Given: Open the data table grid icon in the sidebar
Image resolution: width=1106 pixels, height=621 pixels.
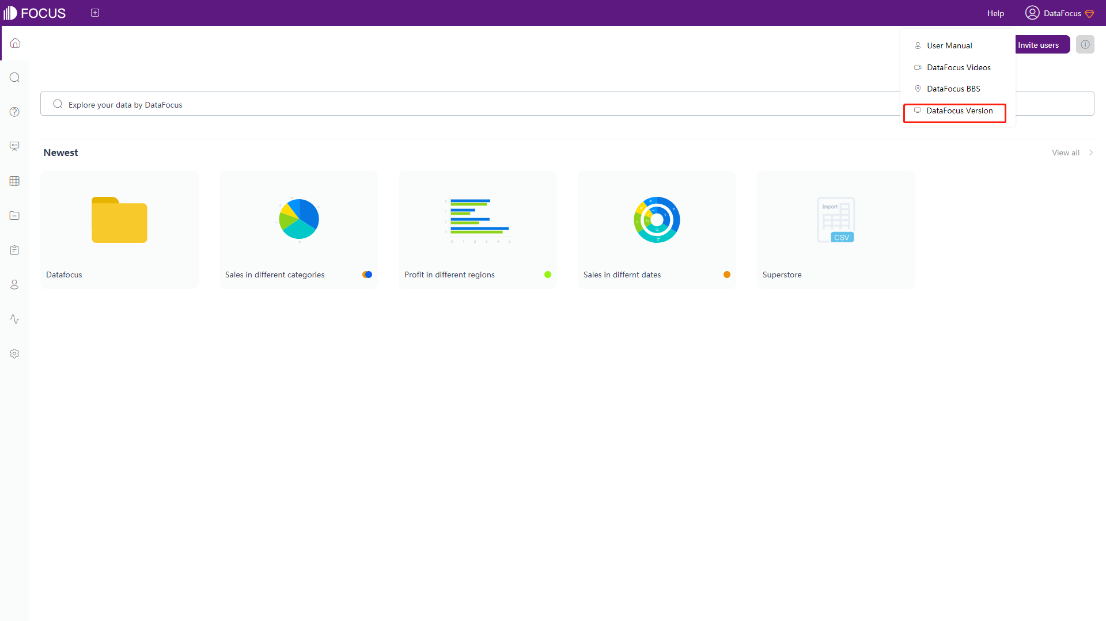Looking at the screenshot, I should [15, 181].
